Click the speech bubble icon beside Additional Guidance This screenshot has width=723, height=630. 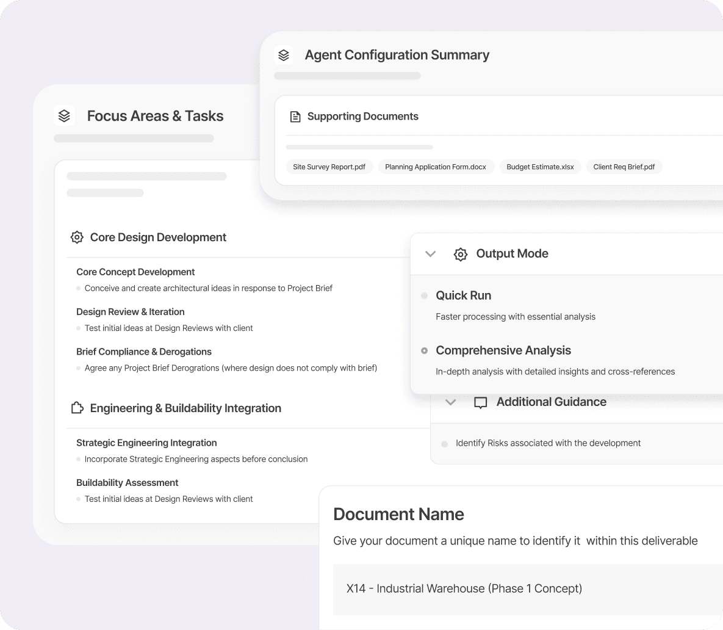[x=480, y=402]
